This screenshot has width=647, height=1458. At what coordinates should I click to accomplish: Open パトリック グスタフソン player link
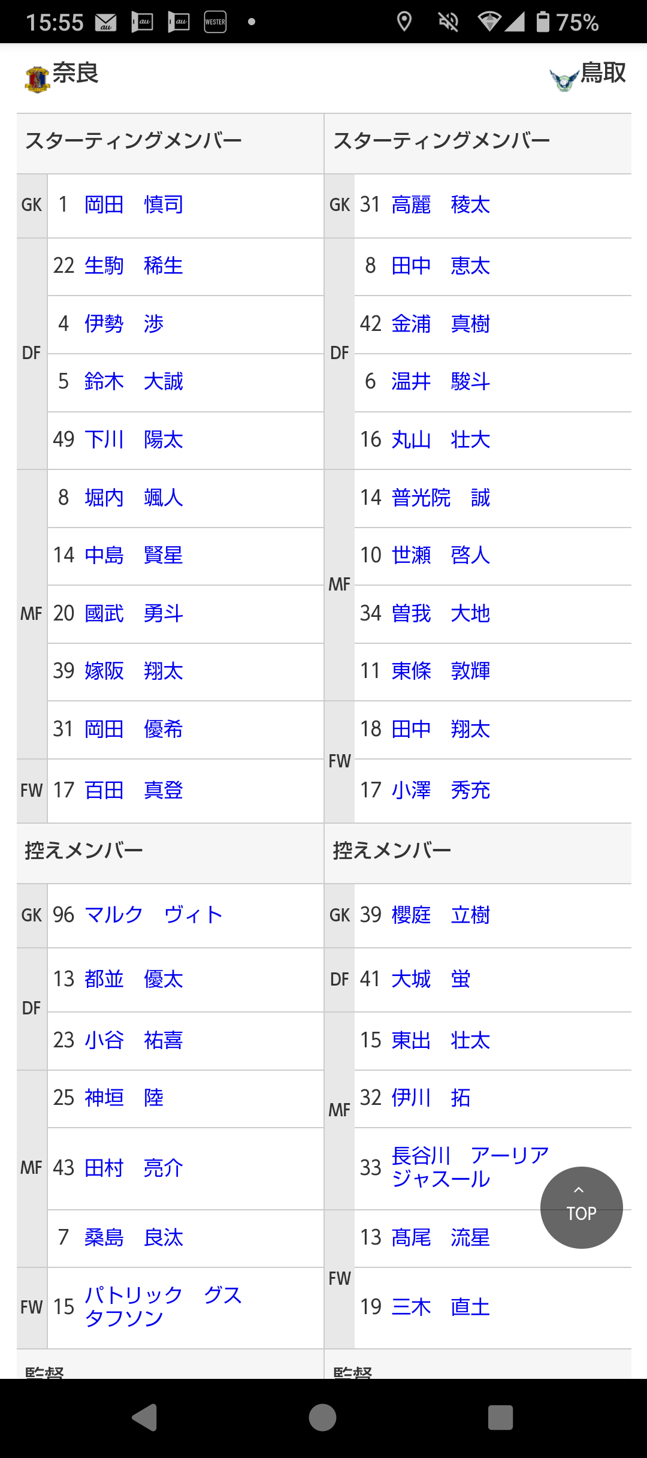coord(163,1306)
